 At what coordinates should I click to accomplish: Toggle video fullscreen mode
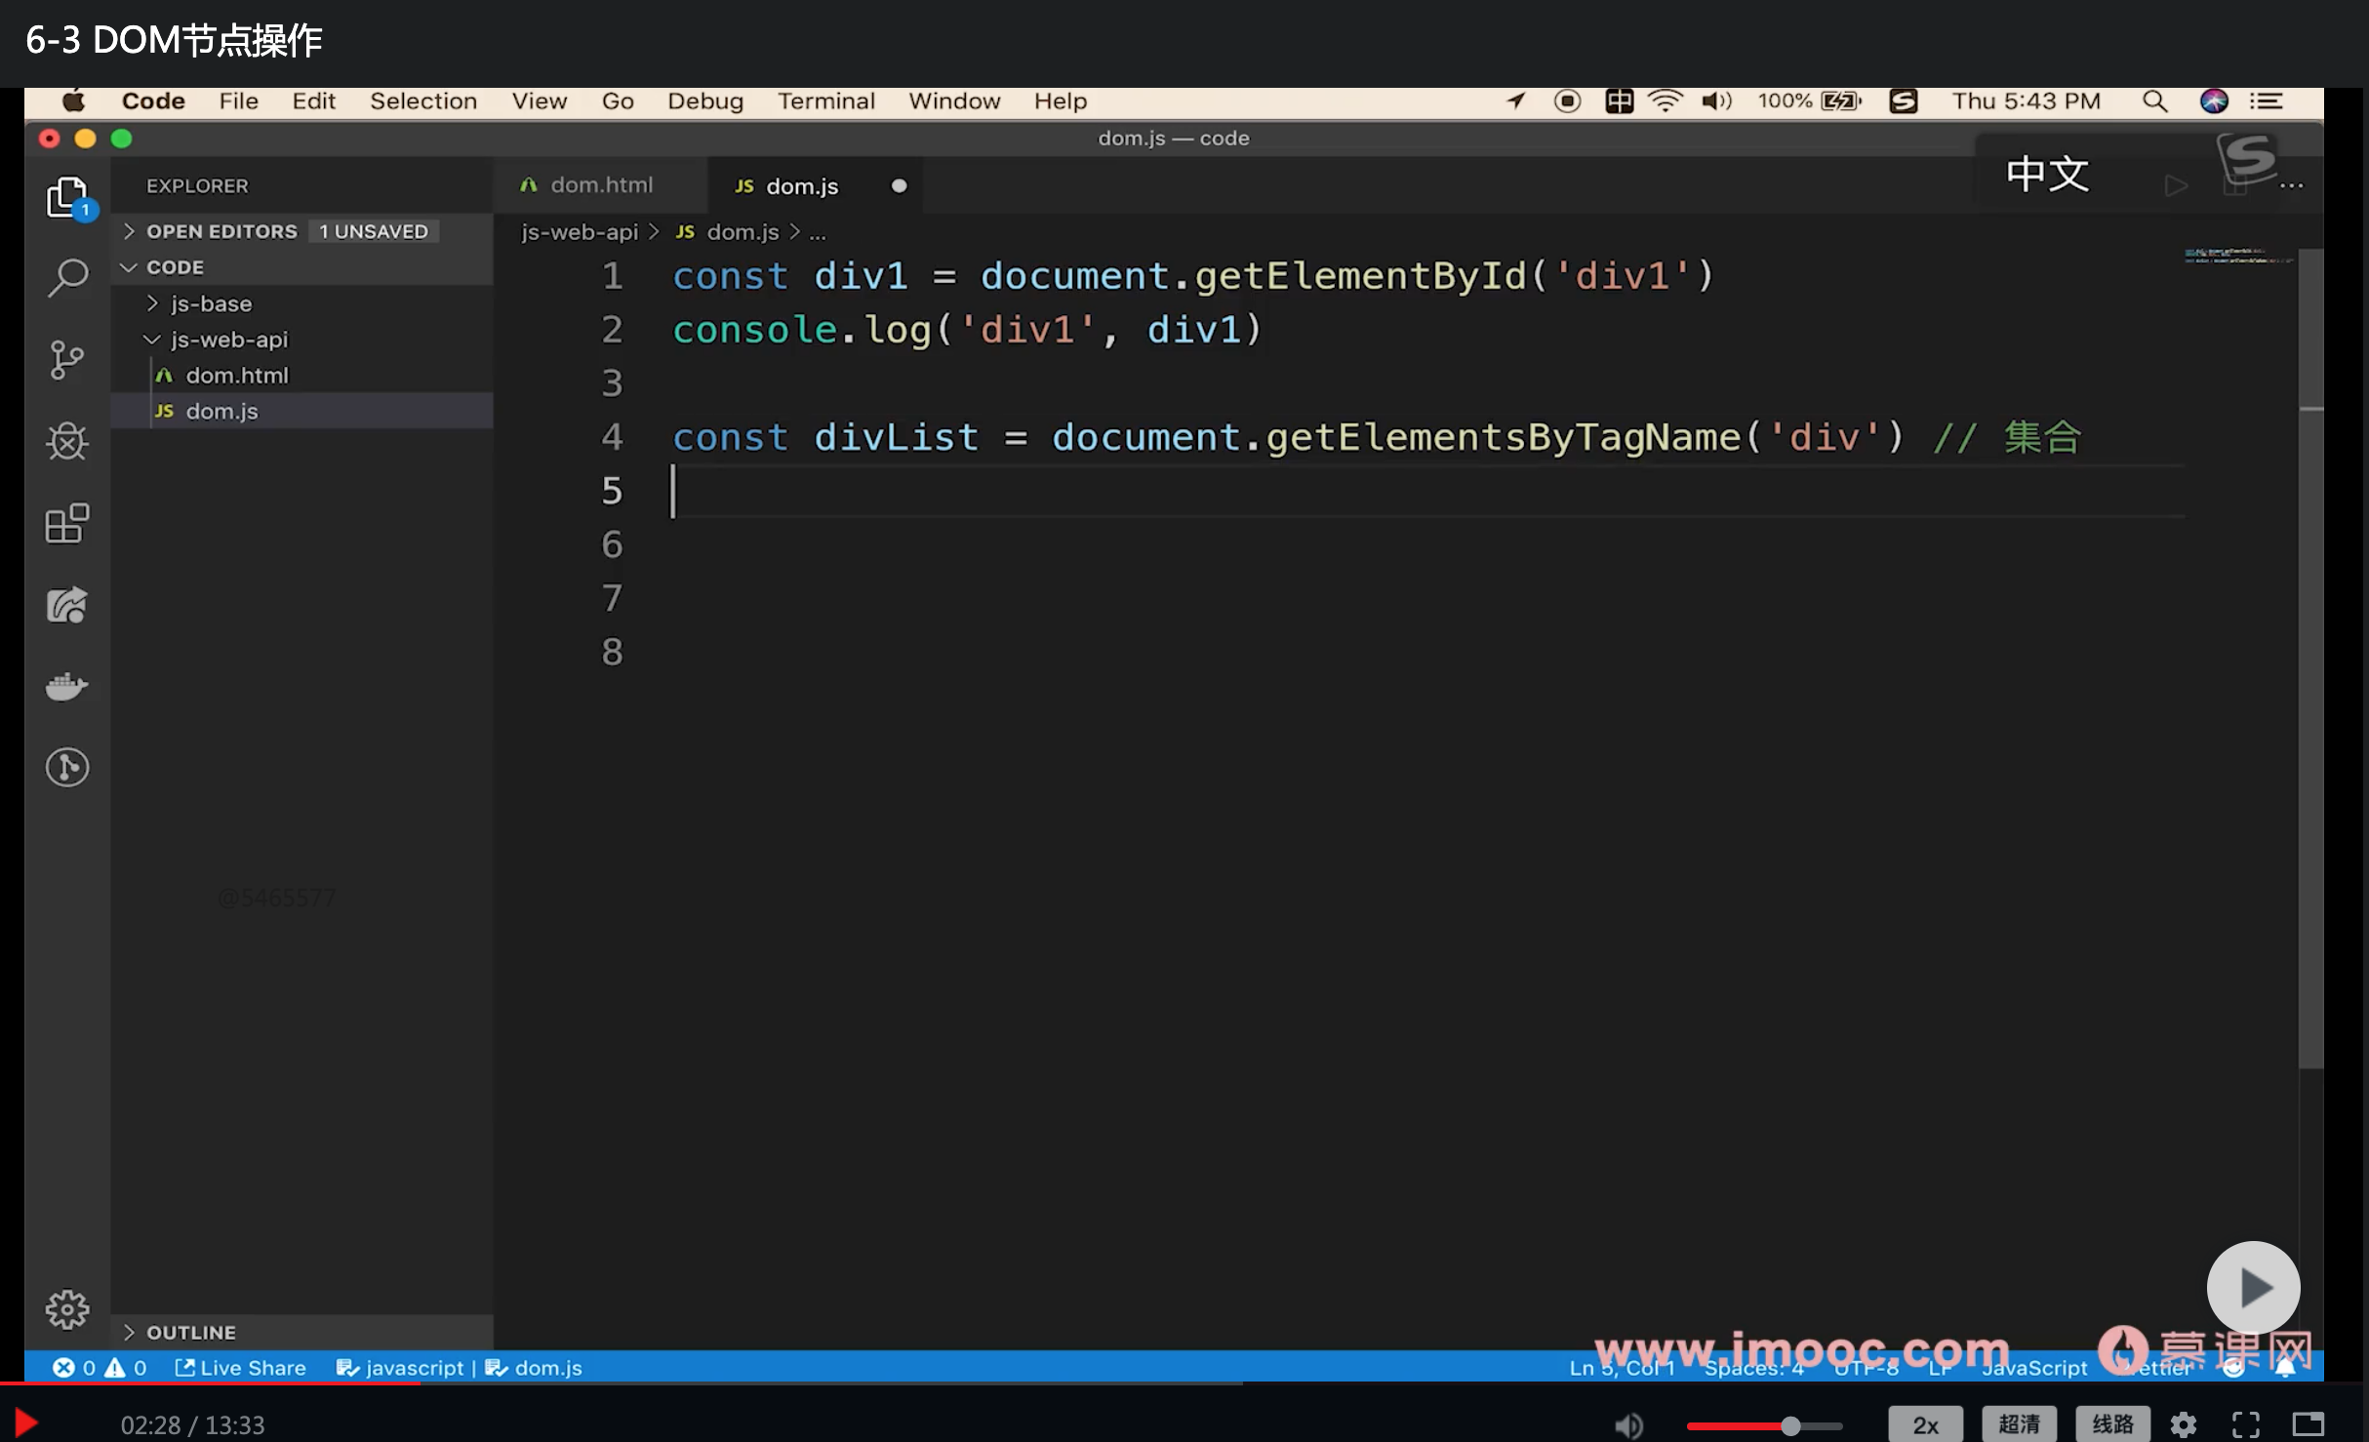tap(2245, 1425)
